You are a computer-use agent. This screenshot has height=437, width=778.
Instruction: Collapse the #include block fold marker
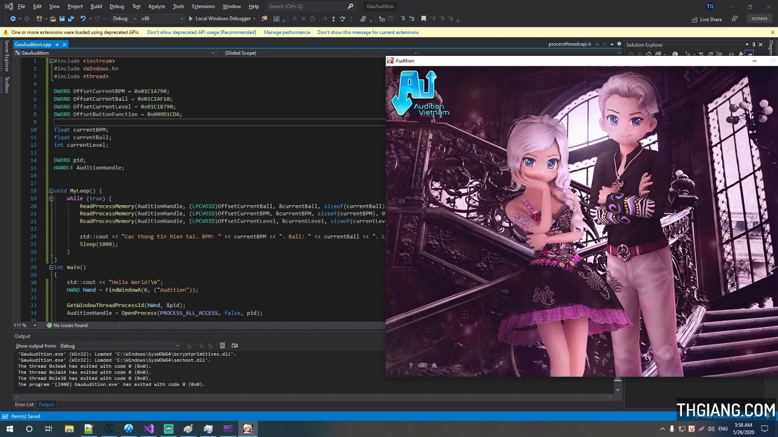(51, 61)
